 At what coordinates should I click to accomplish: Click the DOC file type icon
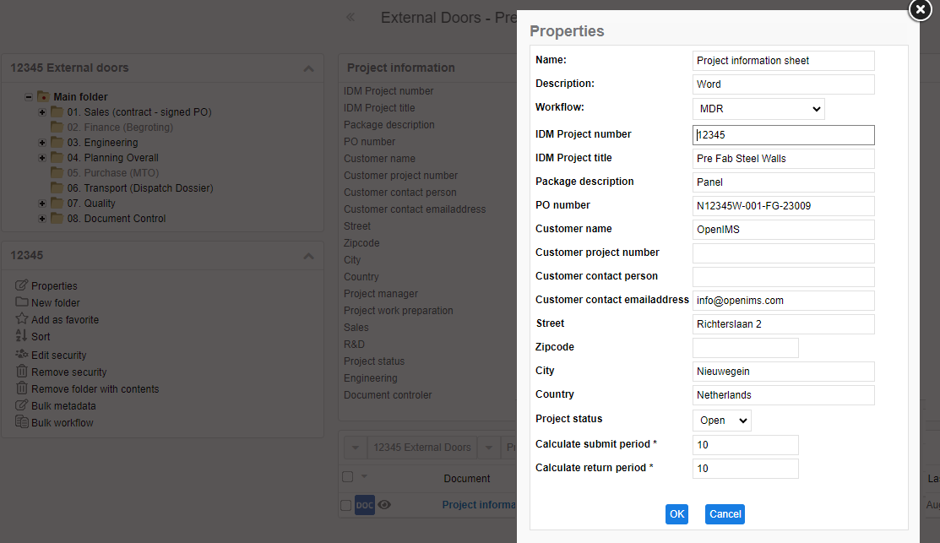click(364, 505)
